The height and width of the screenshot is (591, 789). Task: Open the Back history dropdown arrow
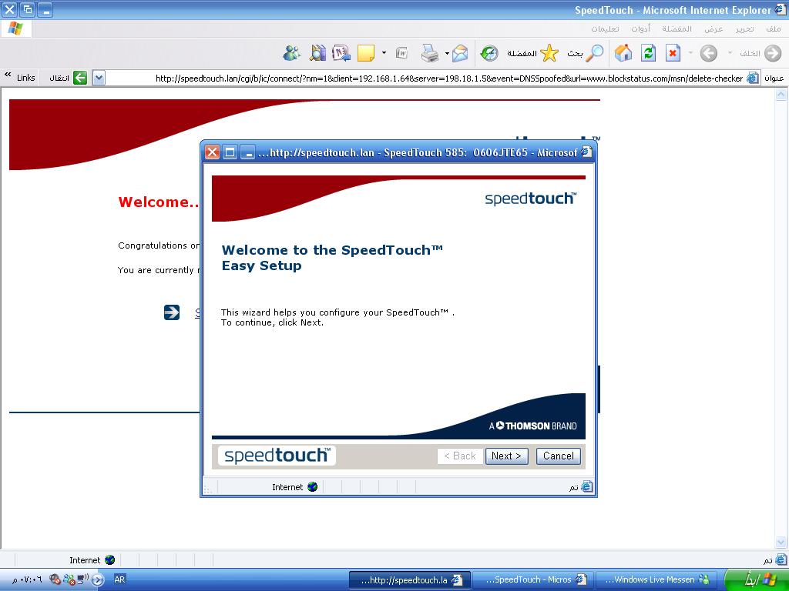point(730,53)
